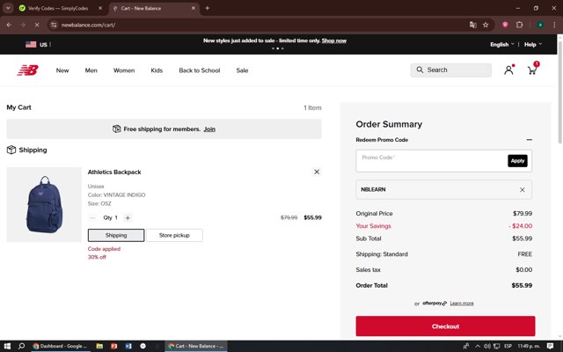Stop loading the page
Viewport: 563px width, 352px height.
pyautogui.click(x=37, y=25)
